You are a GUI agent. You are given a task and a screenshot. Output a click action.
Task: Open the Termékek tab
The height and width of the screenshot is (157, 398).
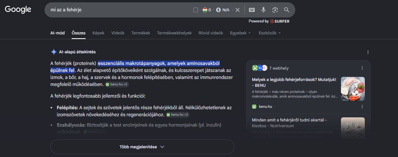141,33
